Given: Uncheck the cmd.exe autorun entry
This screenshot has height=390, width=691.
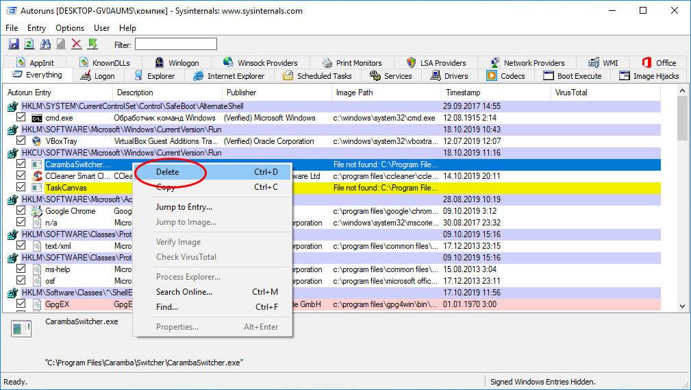Looking at the screenshot, I should pyautogui.click(x=21, y=117).
